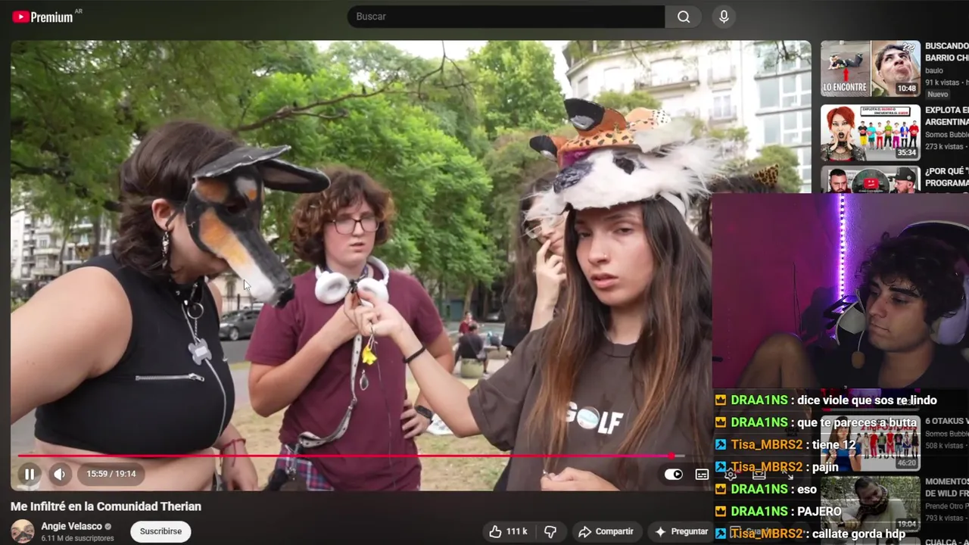Click the 6.11 M de suscriptores text

click(x=77, y=538)
